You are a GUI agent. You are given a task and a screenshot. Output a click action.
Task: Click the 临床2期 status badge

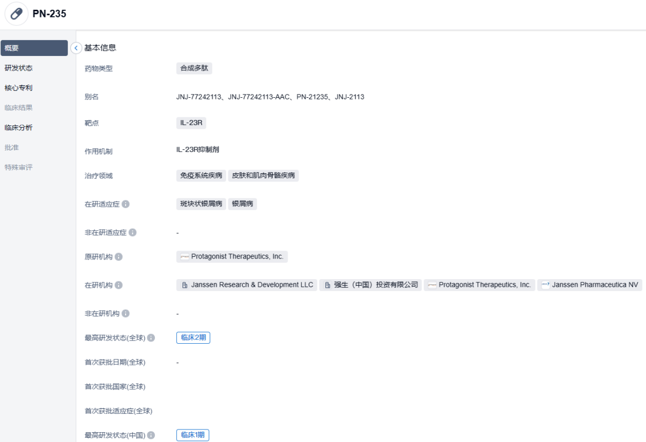pos(193,338)
